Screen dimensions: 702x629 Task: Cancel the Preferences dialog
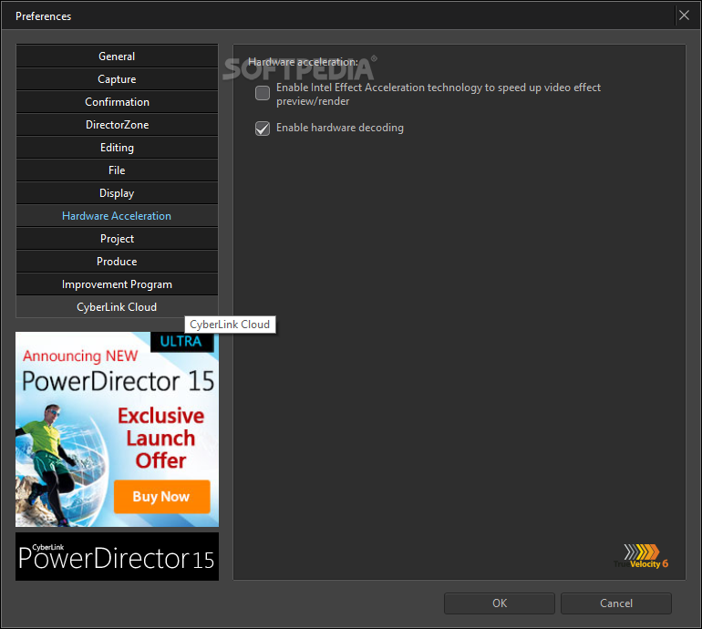click(616, 603)
